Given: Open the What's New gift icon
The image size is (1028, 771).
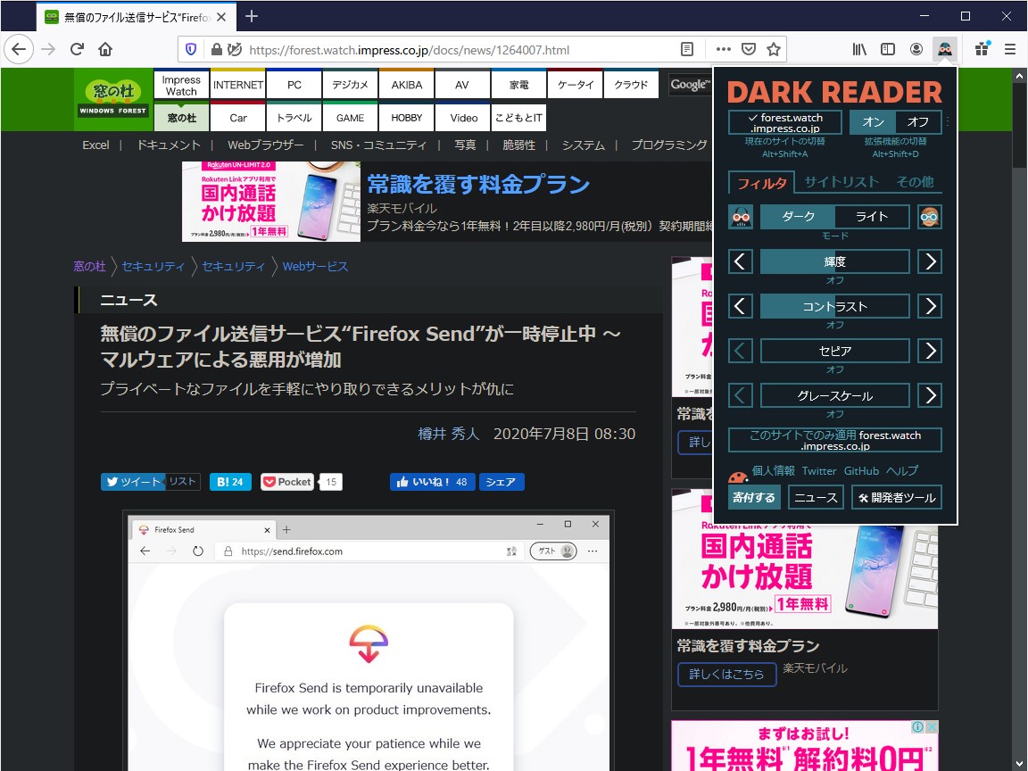Looking at the screenshot, I should [x=982, y=49].
